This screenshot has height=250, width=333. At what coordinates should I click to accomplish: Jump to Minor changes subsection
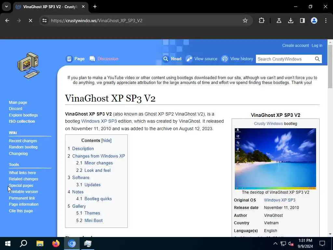(99, 163)
